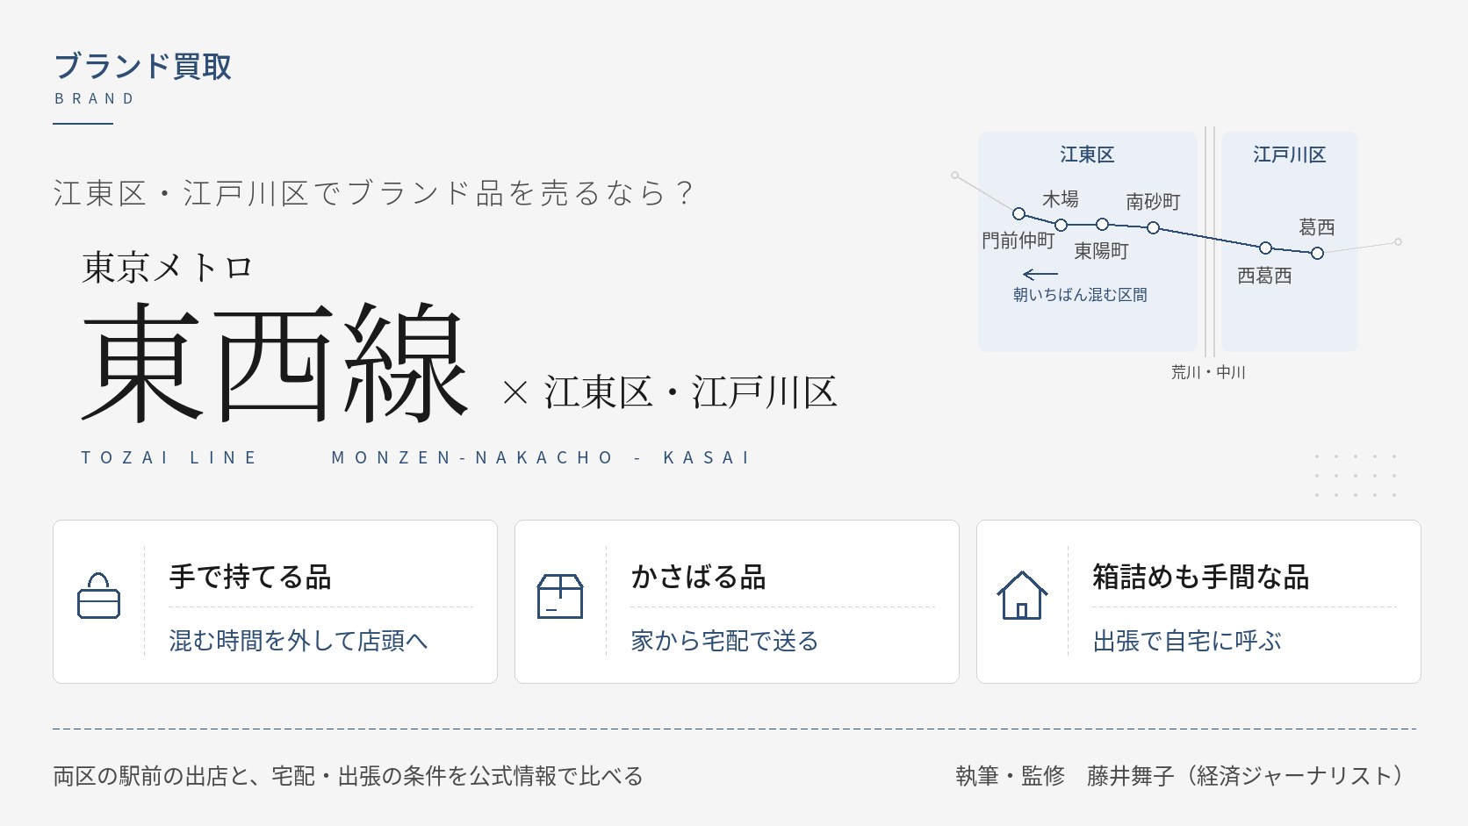Click the ブランド買取 category heading

(142, 67)
